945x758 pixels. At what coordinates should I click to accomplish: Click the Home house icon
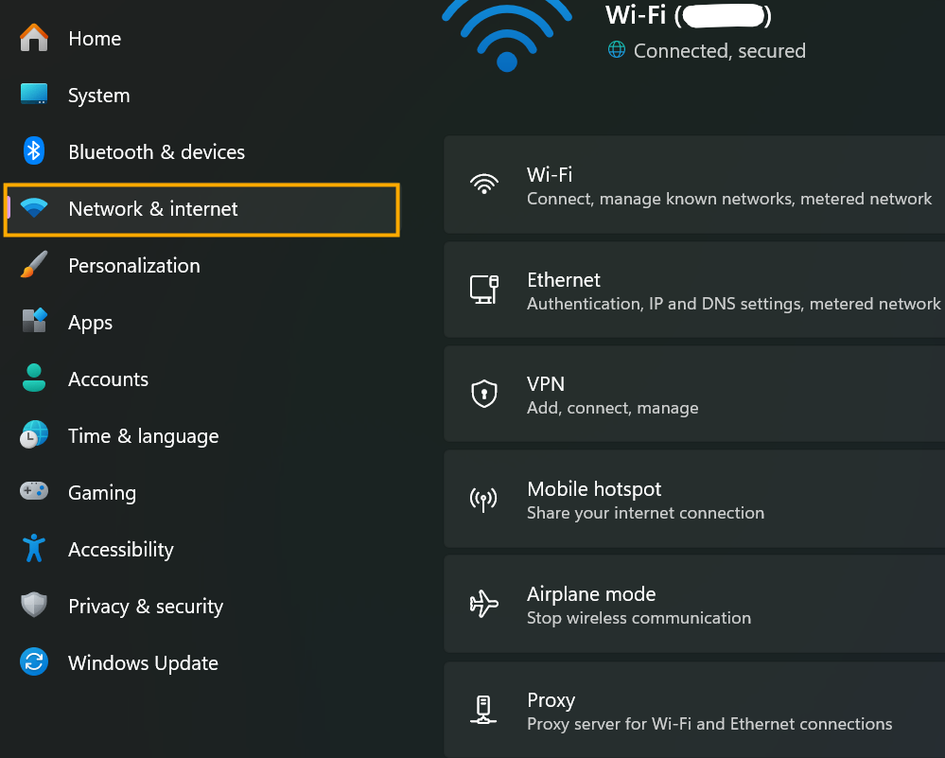(x=34, y=38)
